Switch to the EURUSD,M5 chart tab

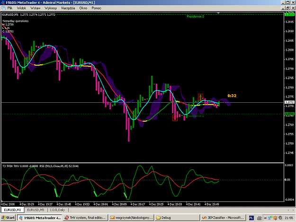[36, 210]
